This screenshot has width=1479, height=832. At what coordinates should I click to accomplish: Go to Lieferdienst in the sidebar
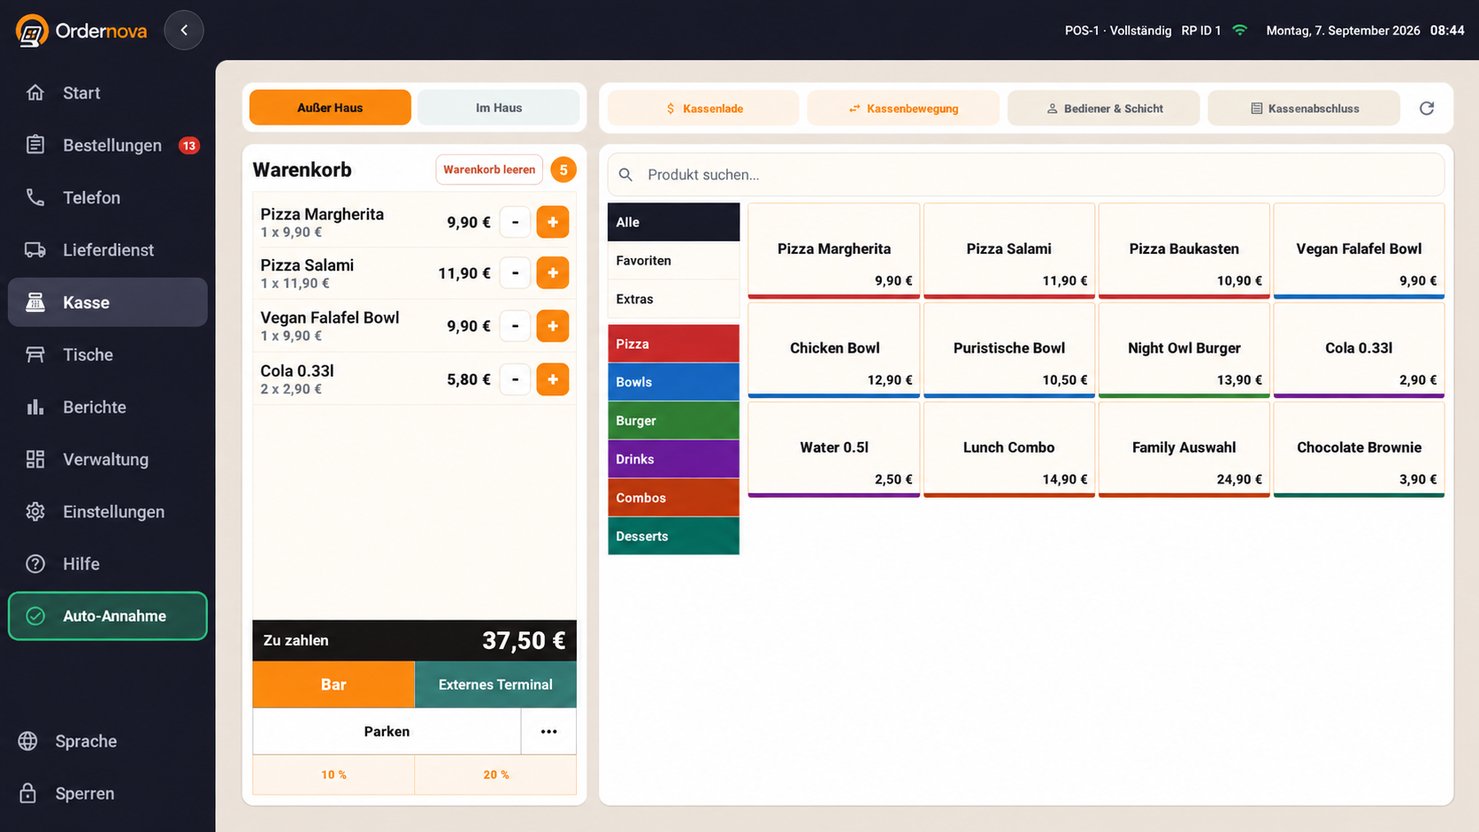coord(107,250)
